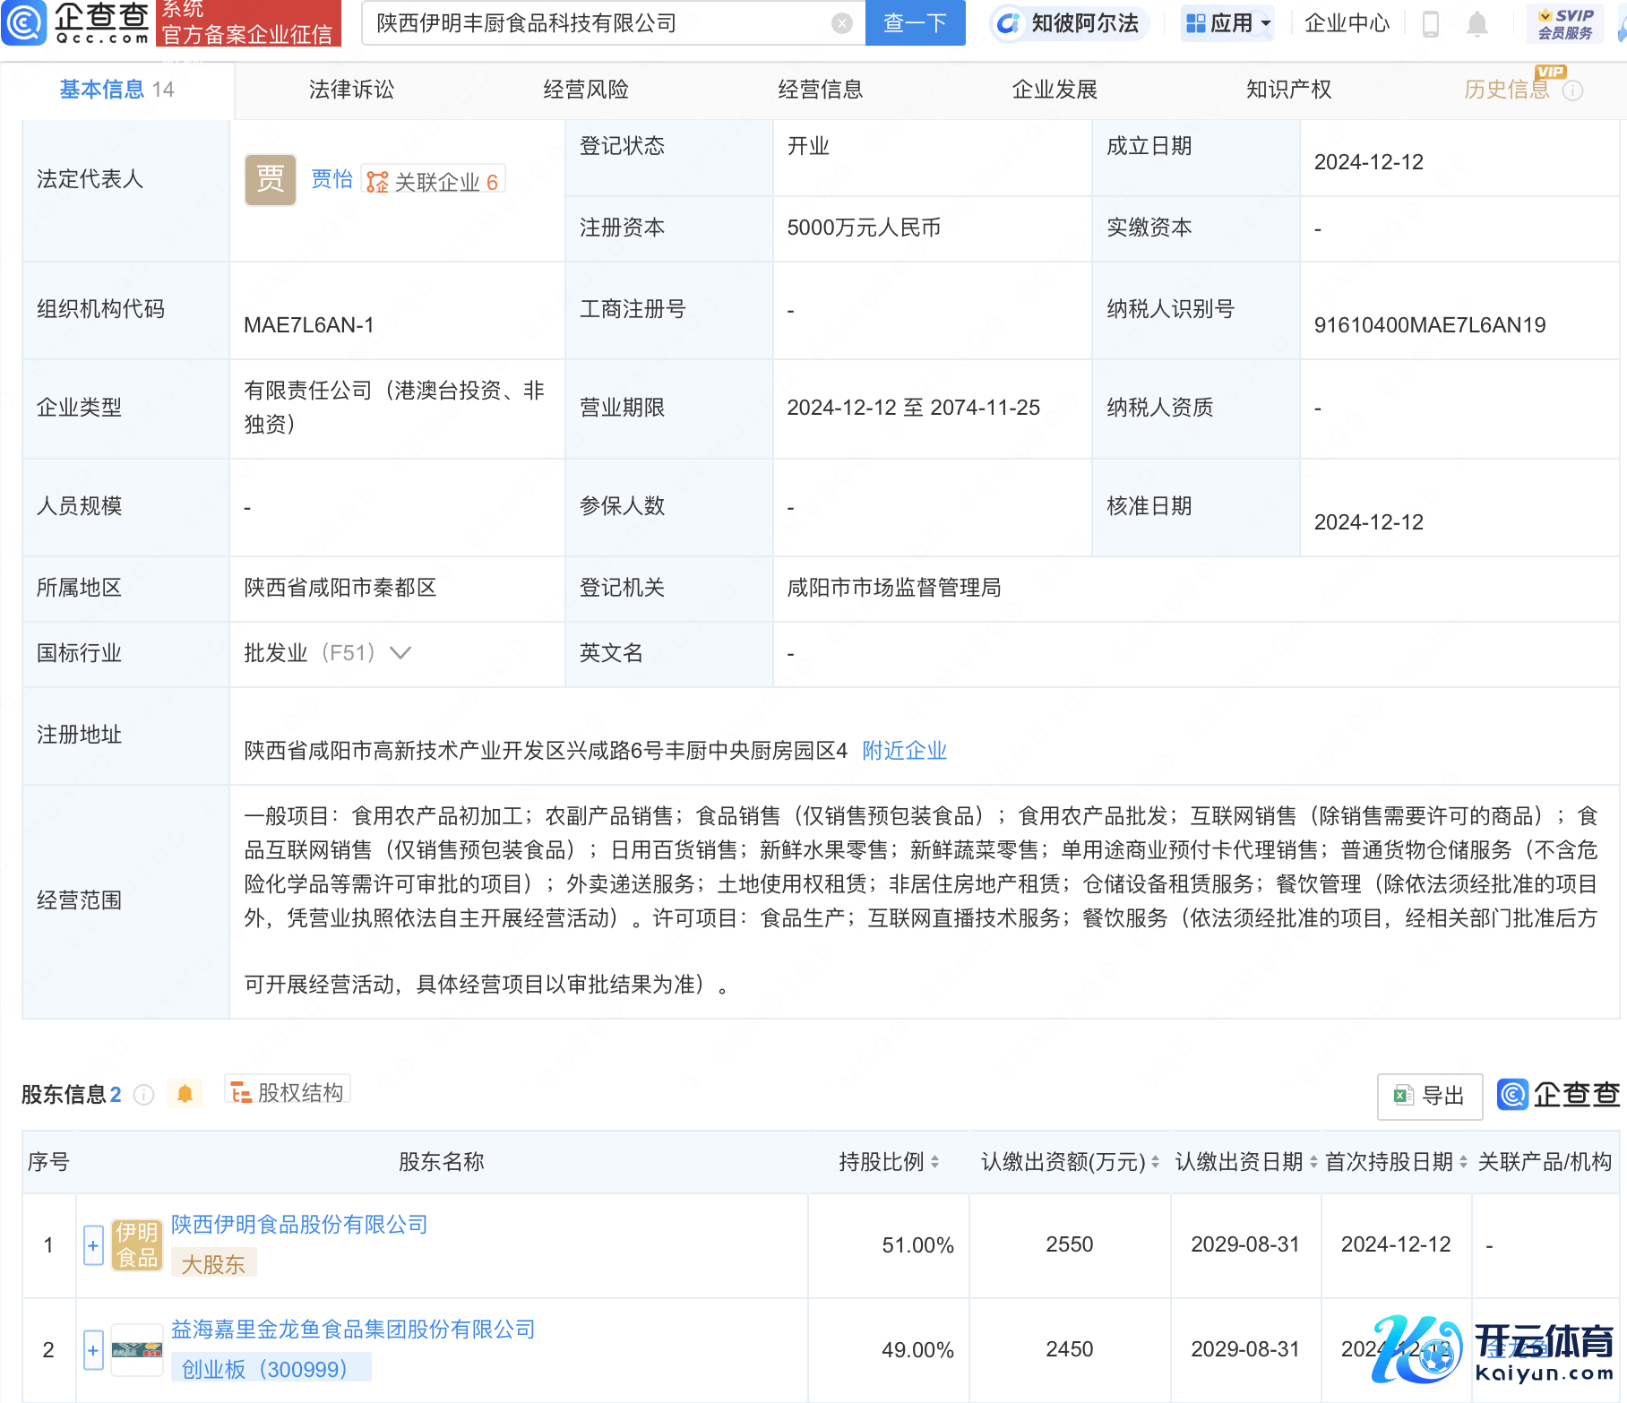The image size is (1627, 1403).
Task: Switch to the 知识产权 tab
Action: 1288,90
